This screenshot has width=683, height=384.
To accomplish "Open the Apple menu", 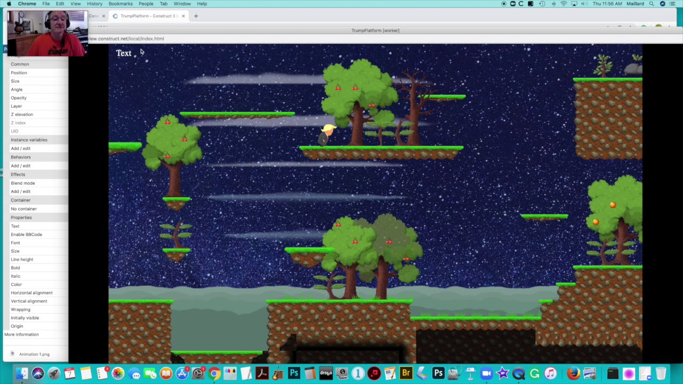I will (x=9, y=4).
